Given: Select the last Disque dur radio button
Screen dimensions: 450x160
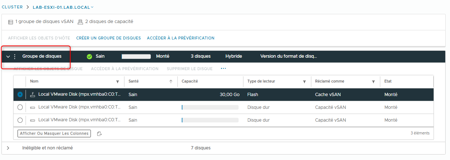Looking at the screenshot, I should point(20,120).
